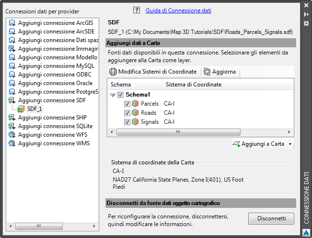This screenshot has height=238, width=312.
Task: Click the WMS connection icon
Action: [12, 143]
